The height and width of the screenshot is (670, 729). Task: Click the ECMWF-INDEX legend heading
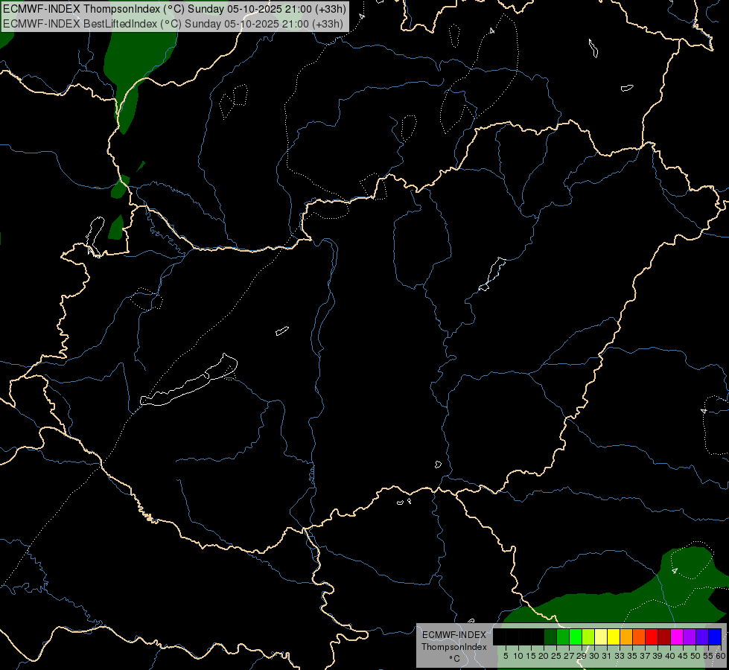(454, 635)
